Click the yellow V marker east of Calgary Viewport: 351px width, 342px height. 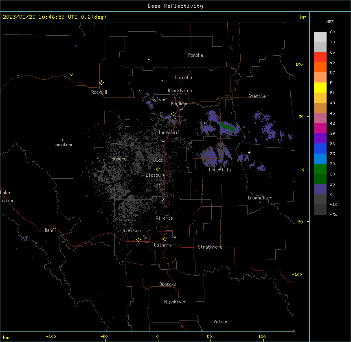point(175,237)
